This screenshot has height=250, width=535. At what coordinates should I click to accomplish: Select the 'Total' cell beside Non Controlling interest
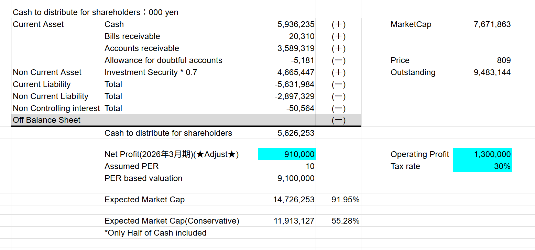click(181, 108)
